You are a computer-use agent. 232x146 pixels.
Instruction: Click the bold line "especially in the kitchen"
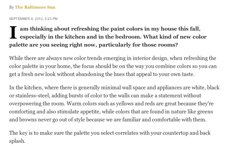coord(113,37)
